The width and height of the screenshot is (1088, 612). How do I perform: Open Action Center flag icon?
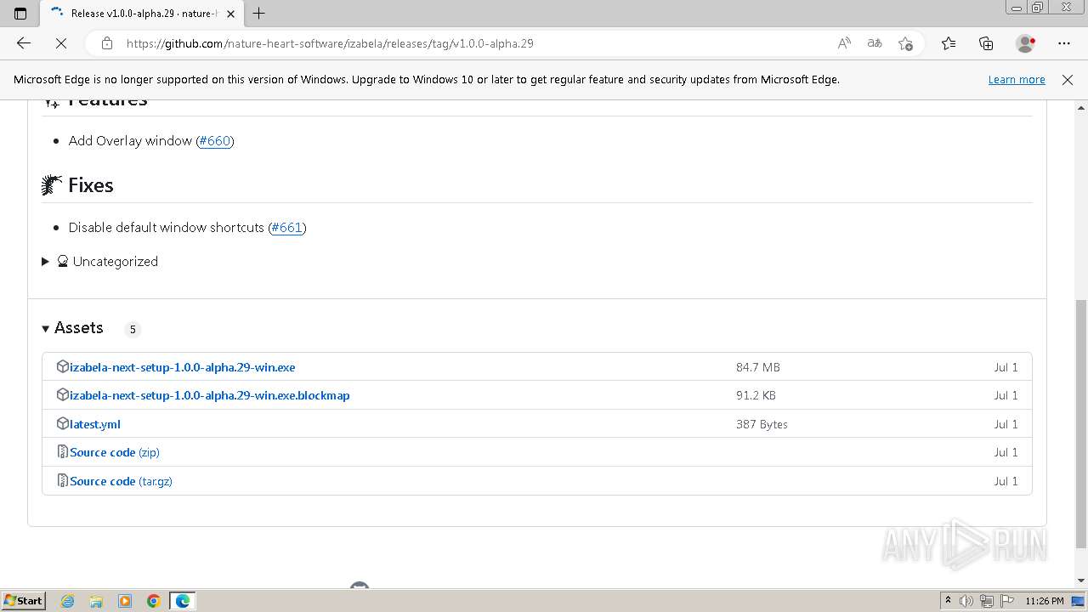(1006, 601)
